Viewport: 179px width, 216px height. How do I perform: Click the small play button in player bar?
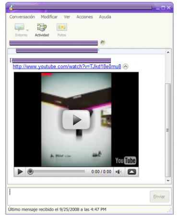[20, 172]
